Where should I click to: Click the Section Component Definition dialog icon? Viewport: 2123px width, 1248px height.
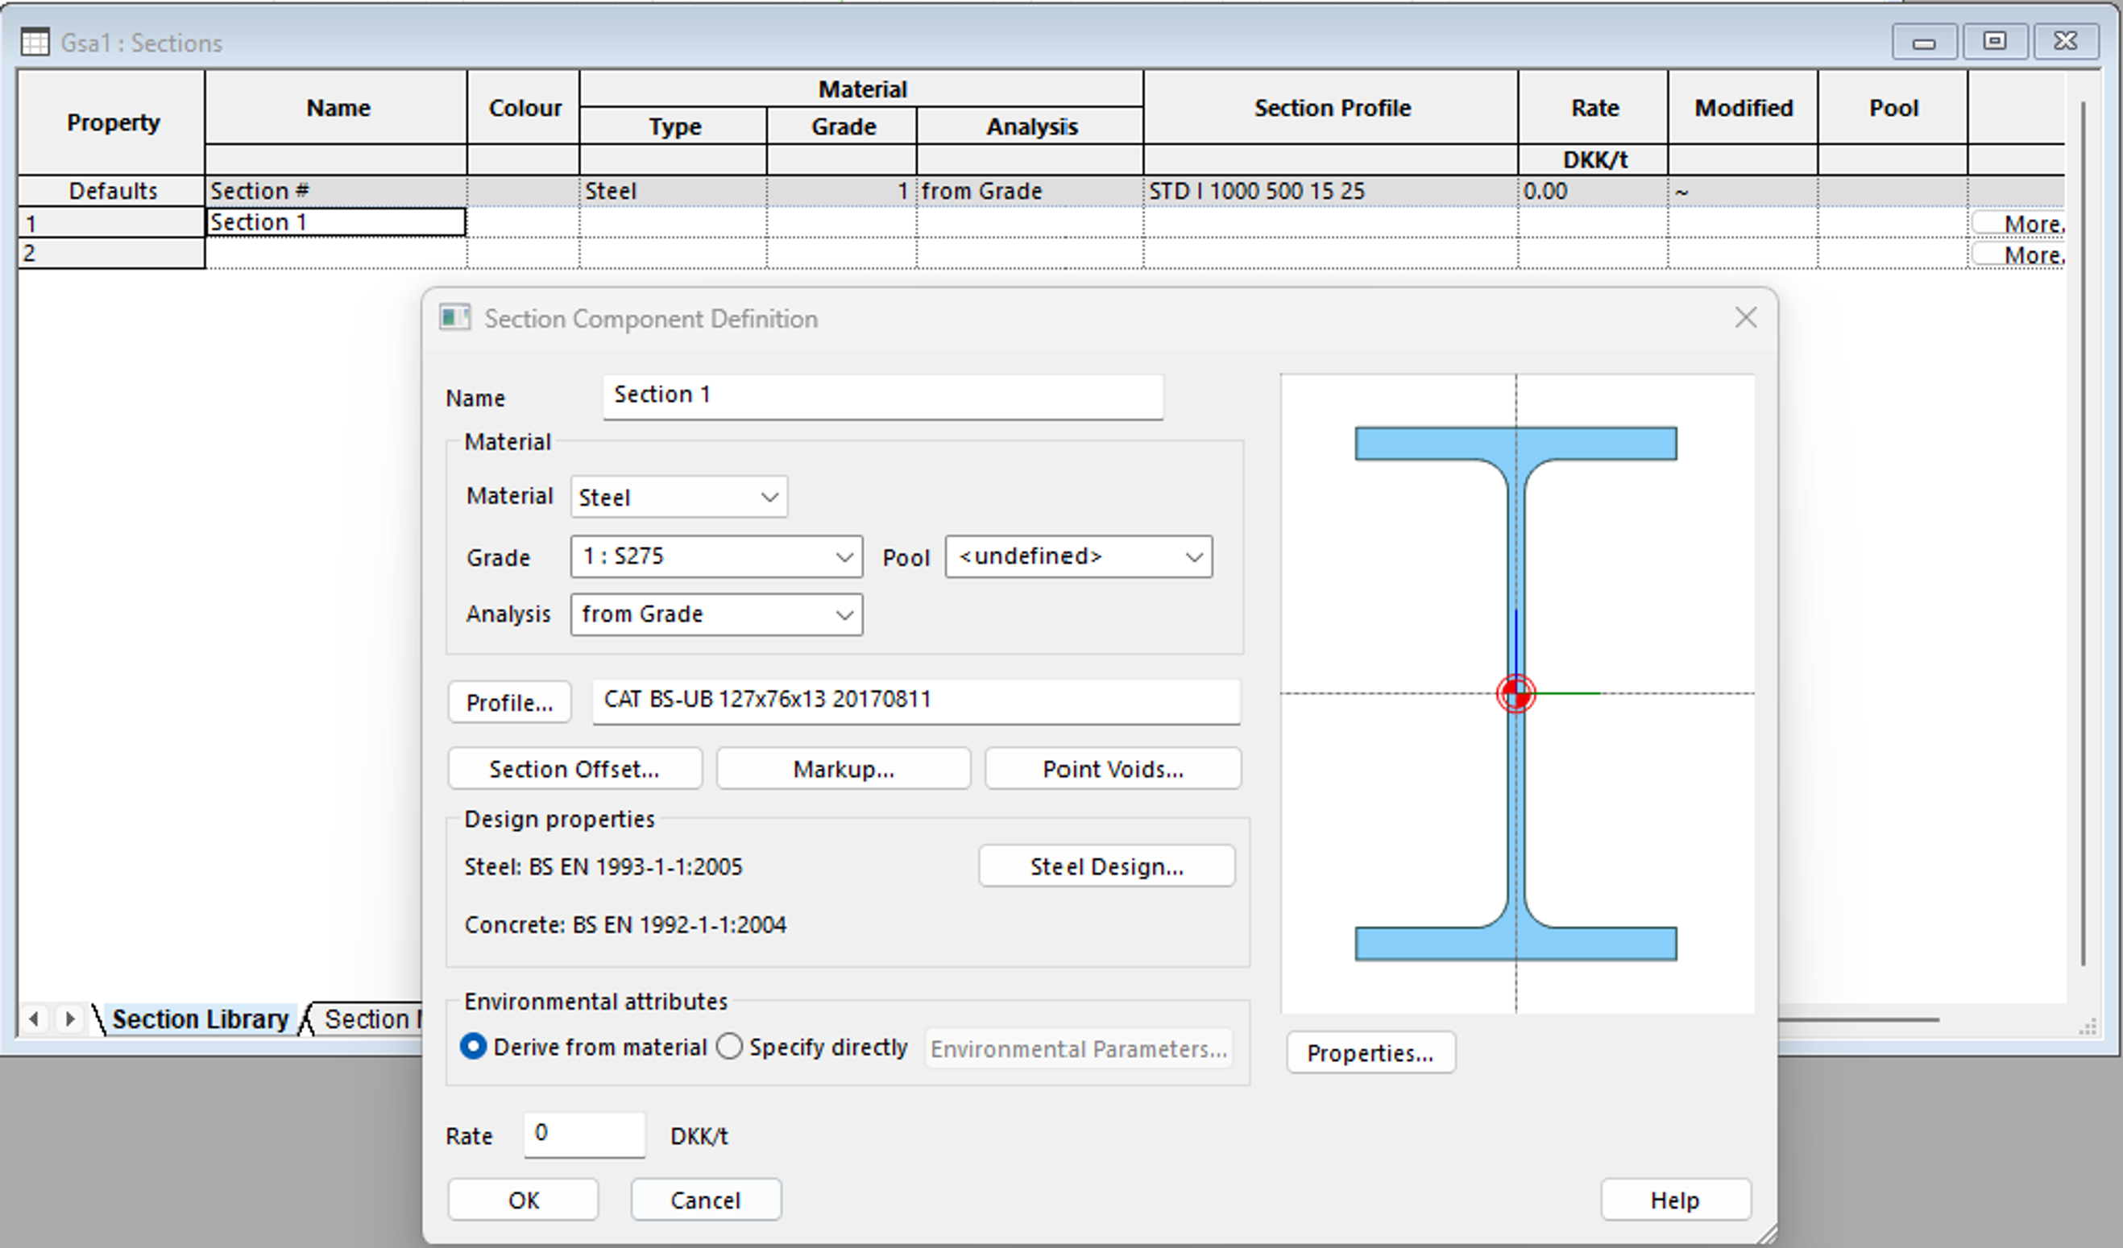click(x=455, y=318)
